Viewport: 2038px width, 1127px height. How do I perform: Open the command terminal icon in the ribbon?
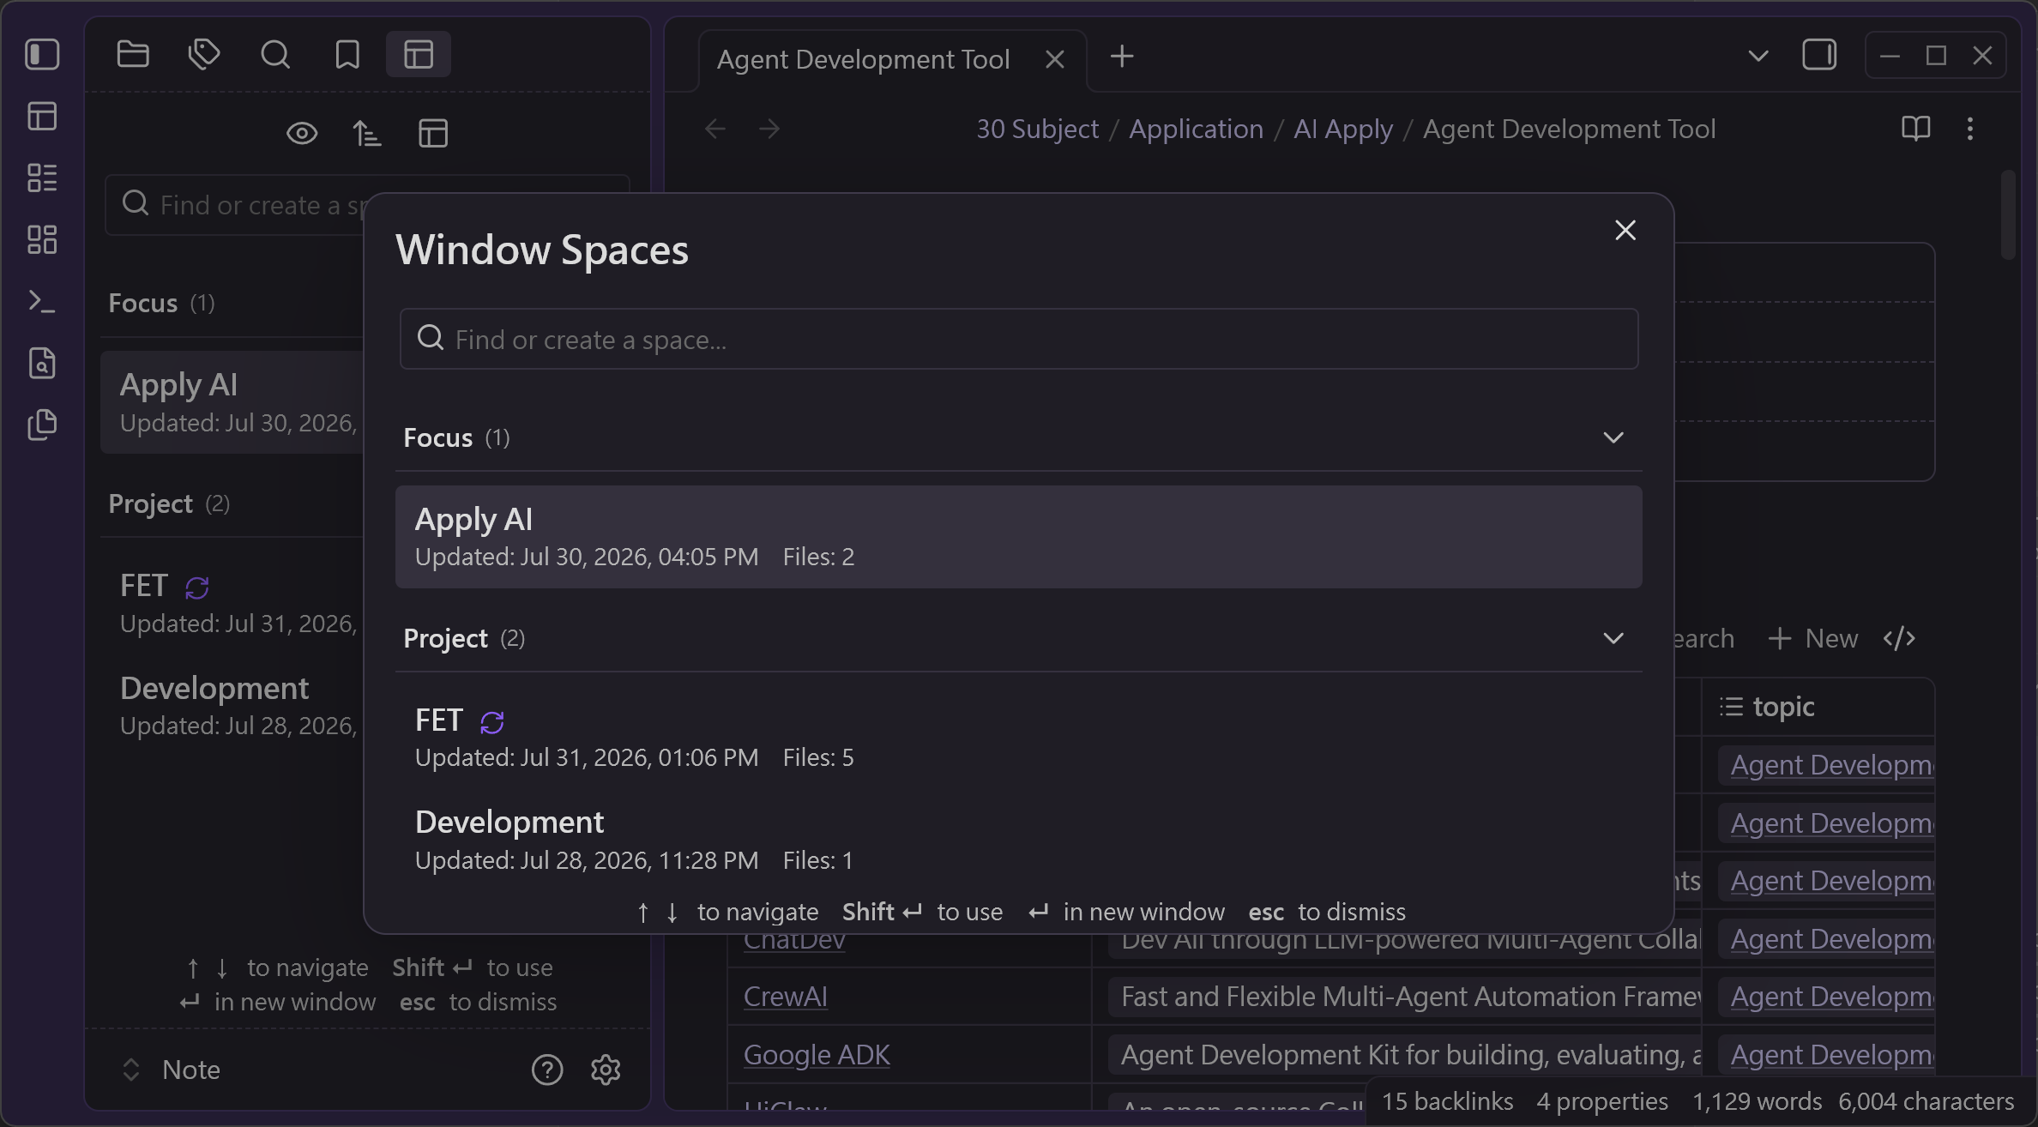[42, 301]
